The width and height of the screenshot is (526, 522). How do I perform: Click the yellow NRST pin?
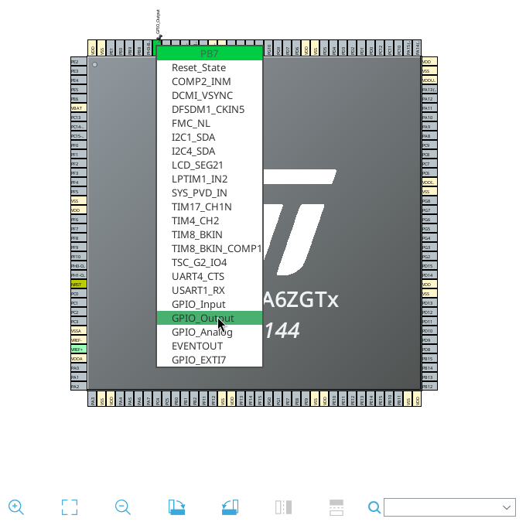point(78,285)
